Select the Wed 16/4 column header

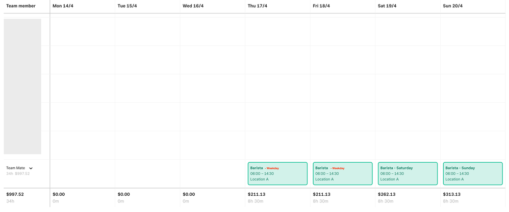tap(193, 6)
